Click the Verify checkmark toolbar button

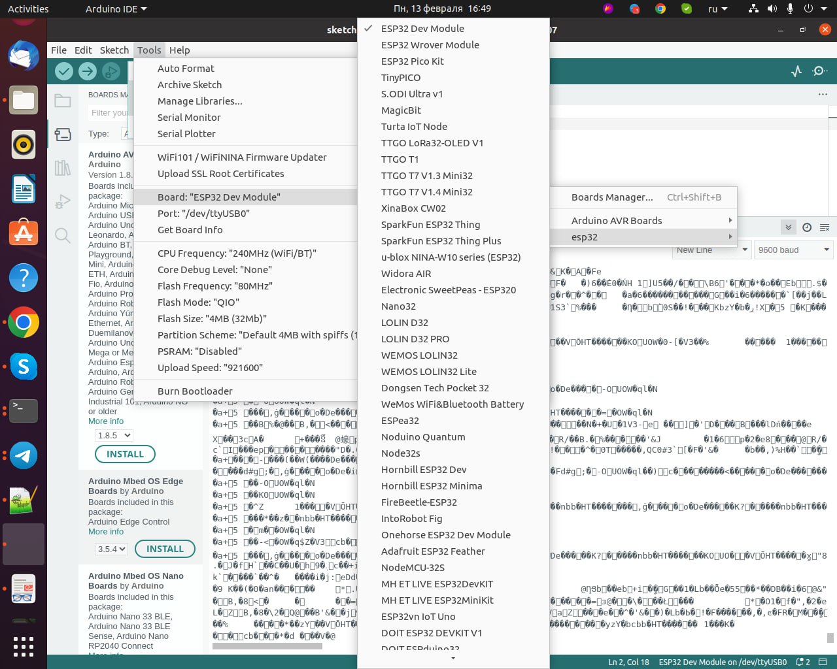64,71
